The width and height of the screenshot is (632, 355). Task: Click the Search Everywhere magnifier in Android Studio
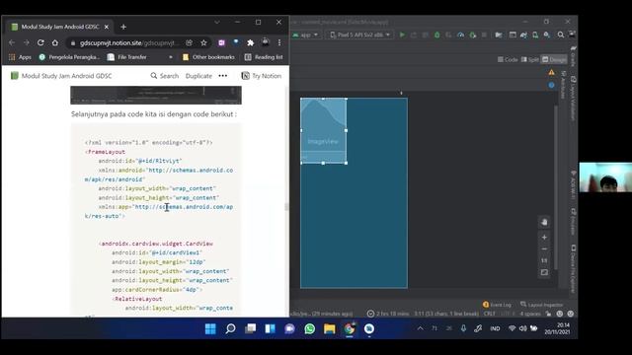(x=561, y=35)
